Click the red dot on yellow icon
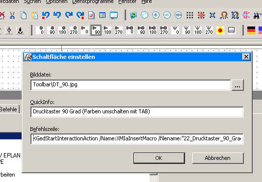Viewport: 262px width, 182px height. (220, 30)
